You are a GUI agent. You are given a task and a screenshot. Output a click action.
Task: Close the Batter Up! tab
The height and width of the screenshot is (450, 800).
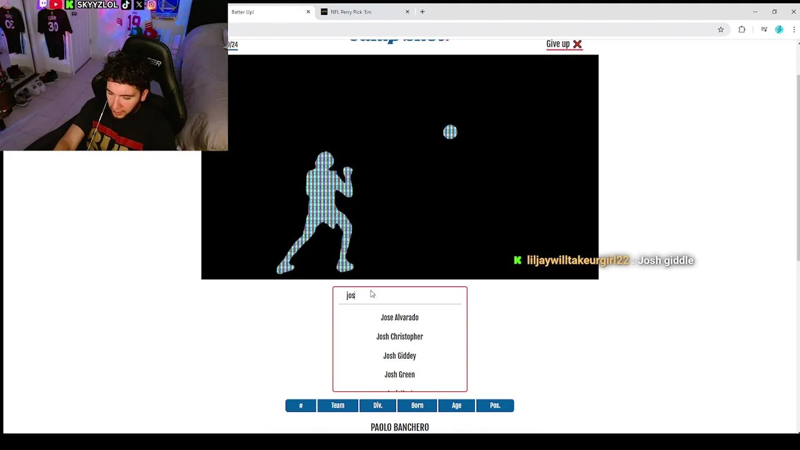[308, 12]
